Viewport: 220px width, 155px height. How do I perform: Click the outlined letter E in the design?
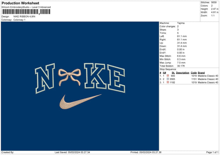coord(116,79)
